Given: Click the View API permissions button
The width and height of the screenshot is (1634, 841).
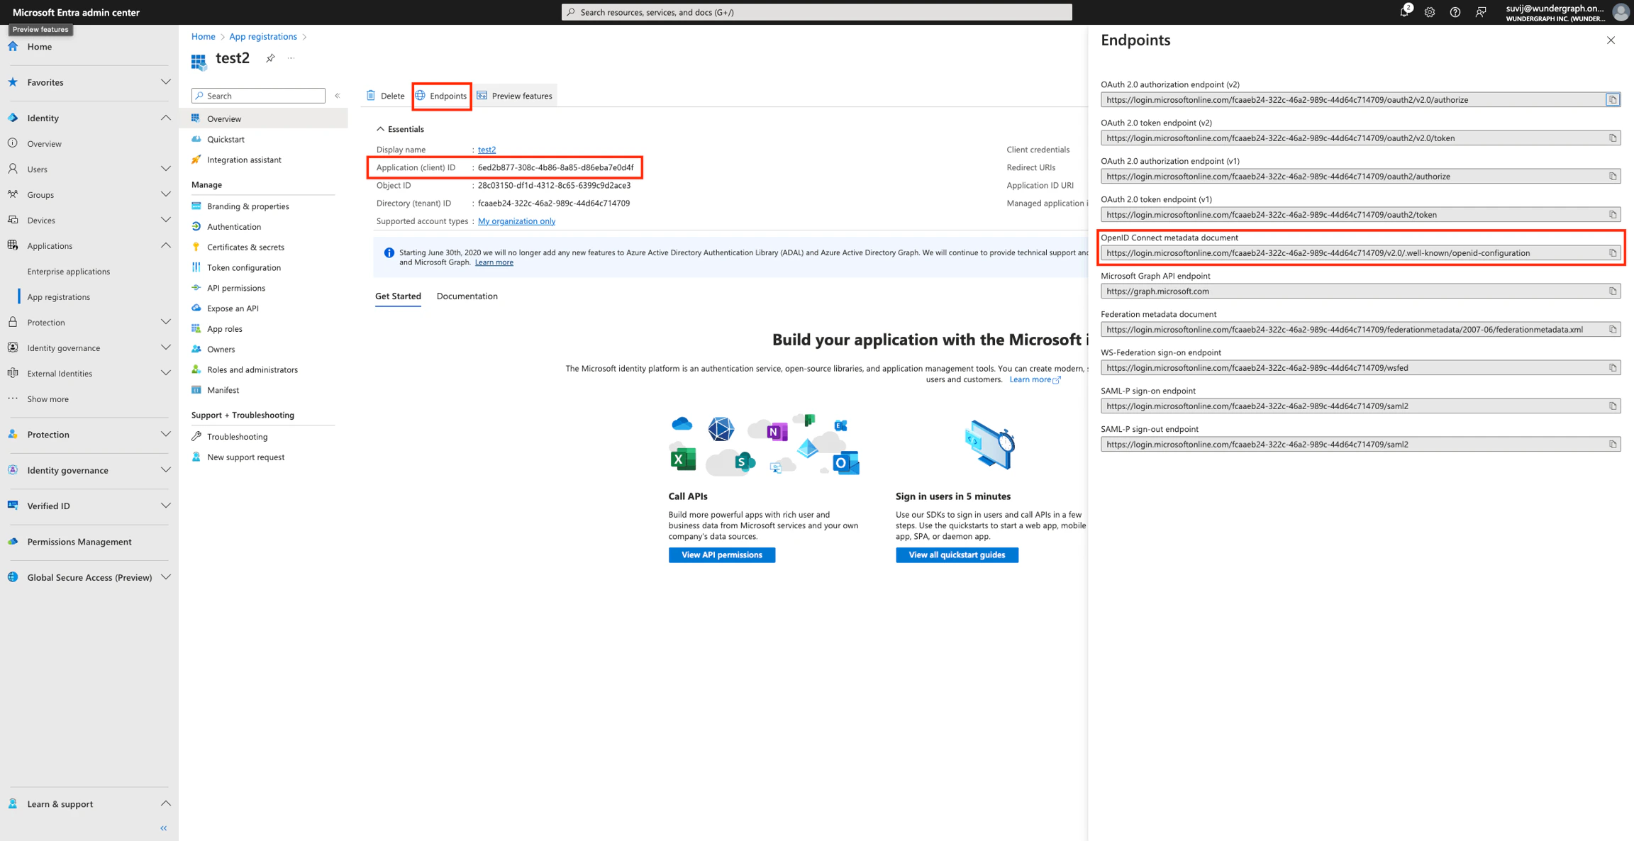Looking at the screenshot, I should click(x=721, y=555).
